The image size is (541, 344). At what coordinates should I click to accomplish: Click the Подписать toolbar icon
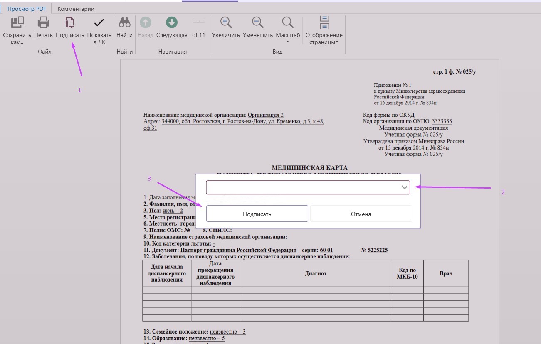(70, 22)
